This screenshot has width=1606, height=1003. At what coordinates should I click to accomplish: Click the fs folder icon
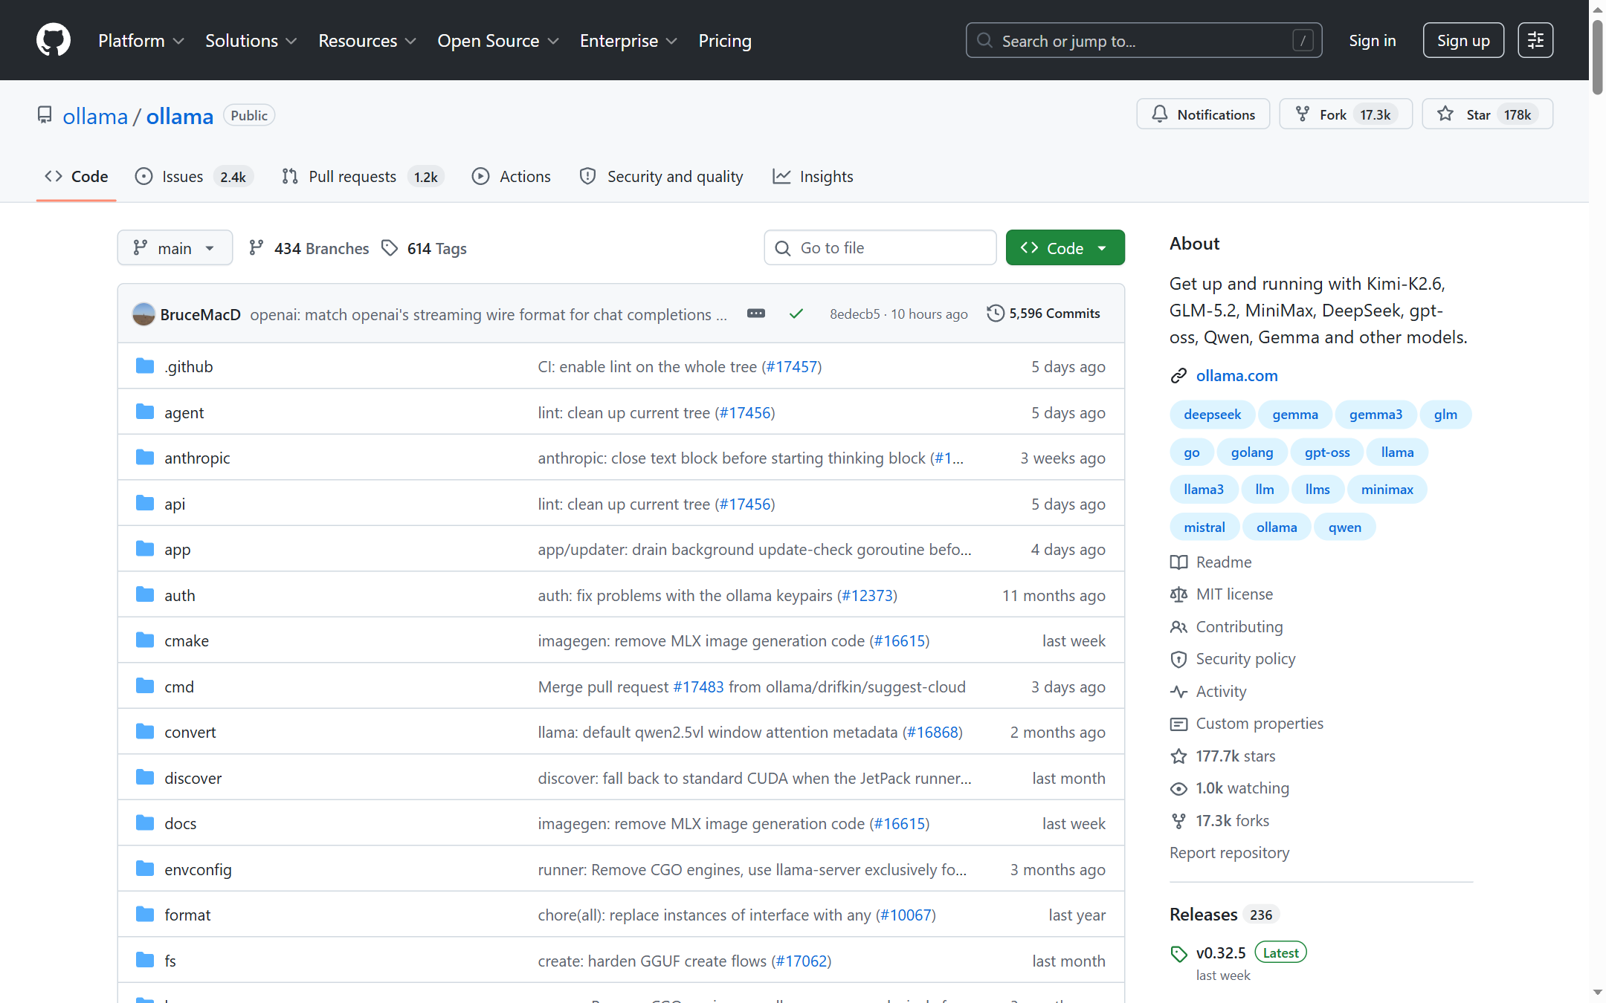(x=145, y=961)
